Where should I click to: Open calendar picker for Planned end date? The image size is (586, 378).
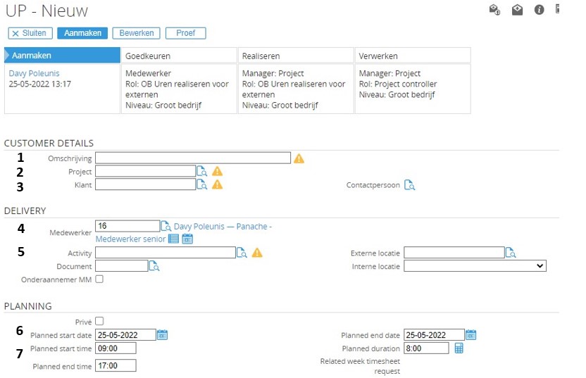[x=471, y=334]
